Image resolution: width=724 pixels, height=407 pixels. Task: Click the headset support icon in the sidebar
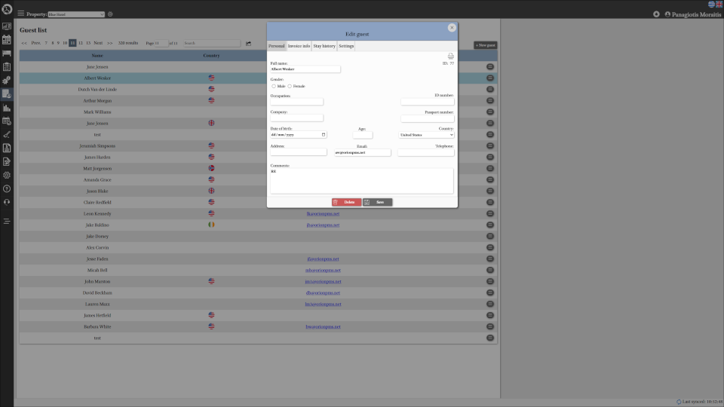7,202
